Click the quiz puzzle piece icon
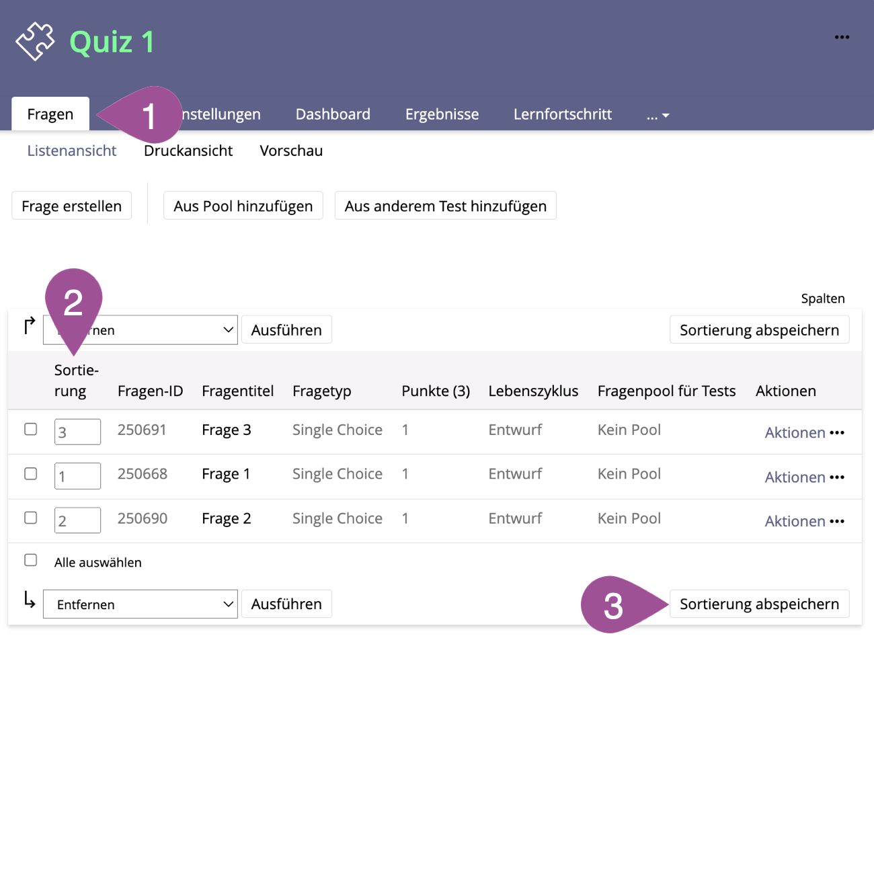874x874 pixels. click(35, 42)
